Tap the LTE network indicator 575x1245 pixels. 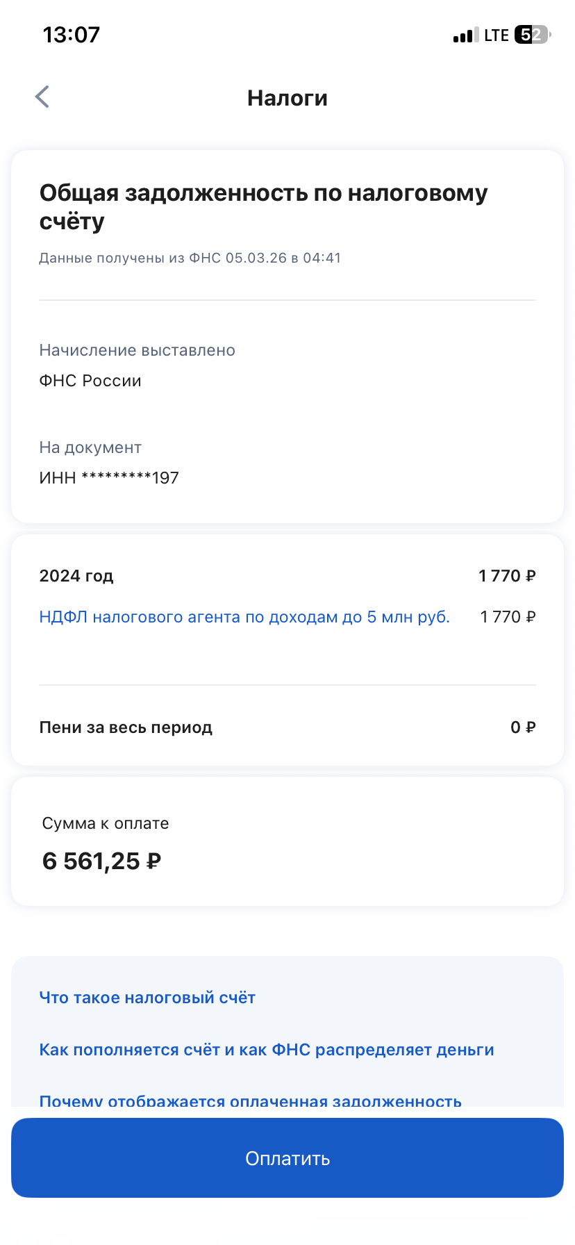[x=497, y=35]
